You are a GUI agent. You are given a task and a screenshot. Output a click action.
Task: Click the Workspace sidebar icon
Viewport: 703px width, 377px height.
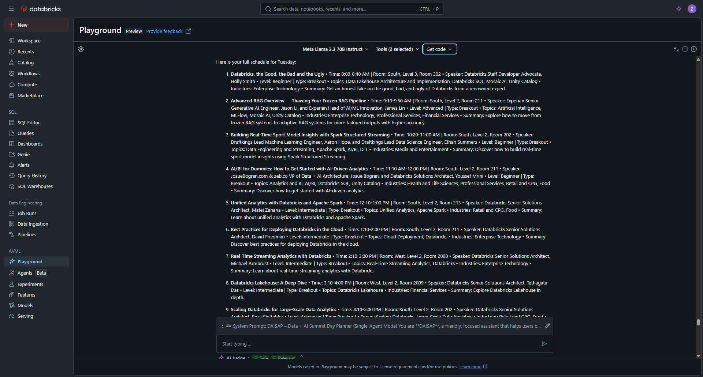click(x=12, y=41)
